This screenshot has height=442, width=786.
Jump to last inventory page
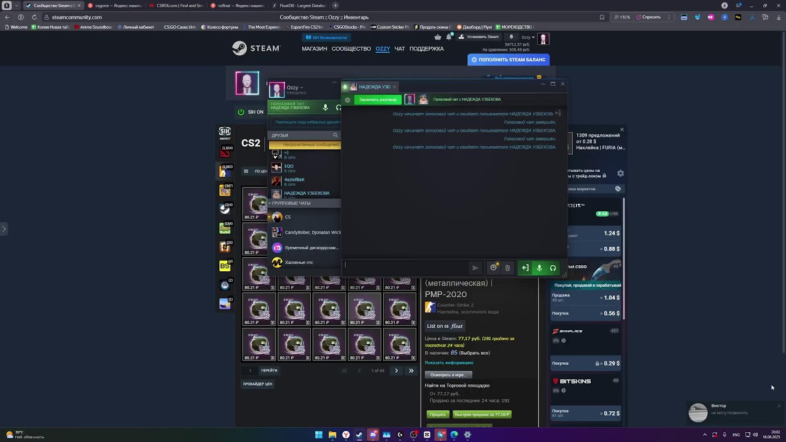click(411, 371)
